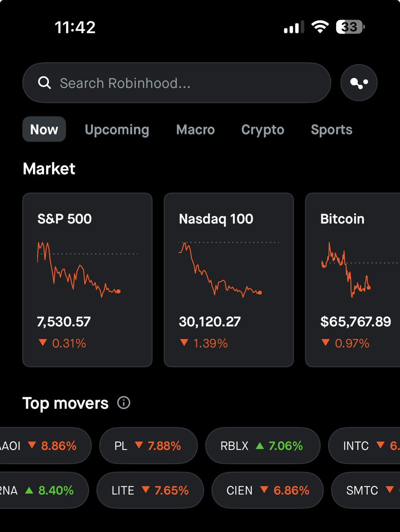Image resolution: width=400 pixels, height=532 pixels.
Task: Click into the Search Robinhood field
Action: pos(177,83)
